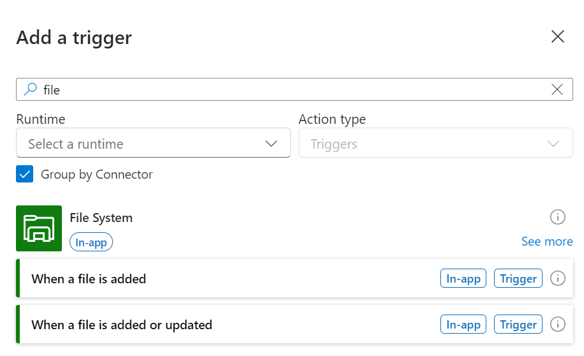The width and height of the screenshot is (584, 356).
Task: Clear the search text with the X icon
Action: [557, 90]
